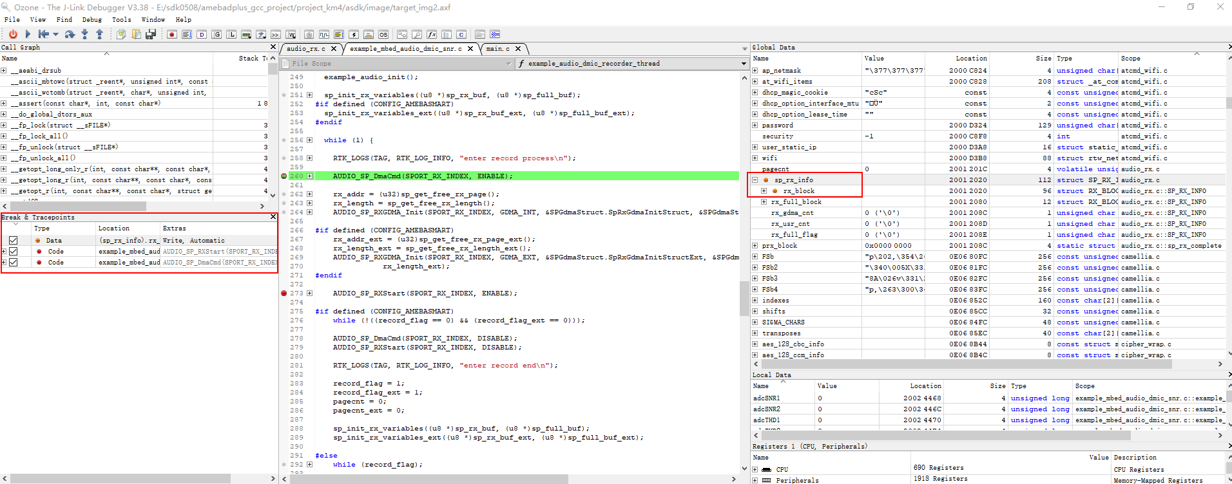Click the red power Stop Debug icon

click(x=13, y=34)
